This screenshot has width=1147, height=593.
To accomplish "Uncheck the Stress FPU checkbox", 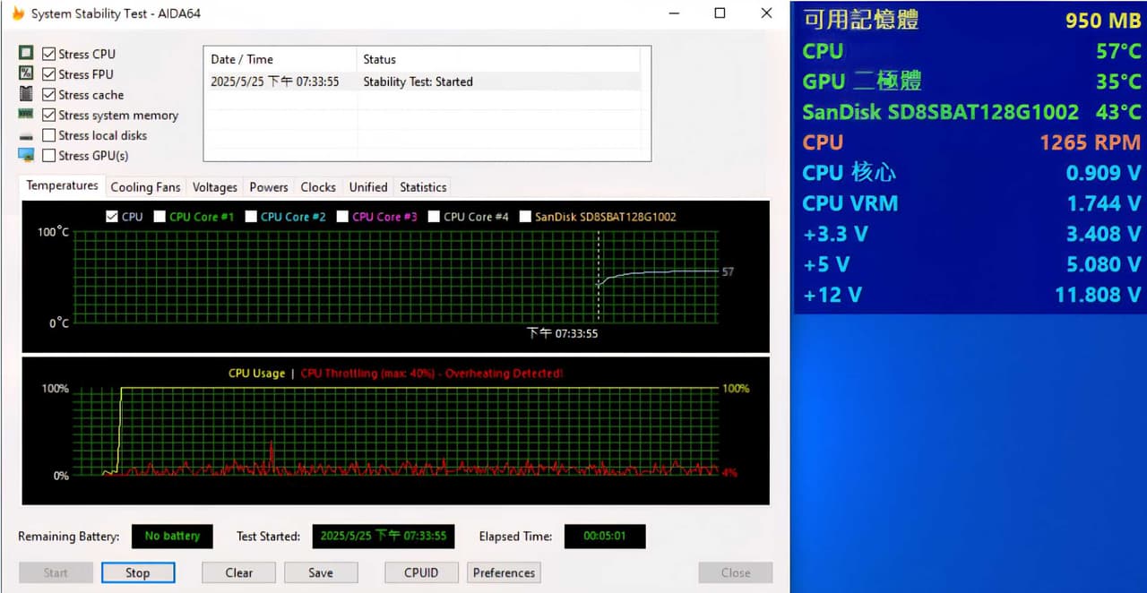I will (x=49, y=74).
